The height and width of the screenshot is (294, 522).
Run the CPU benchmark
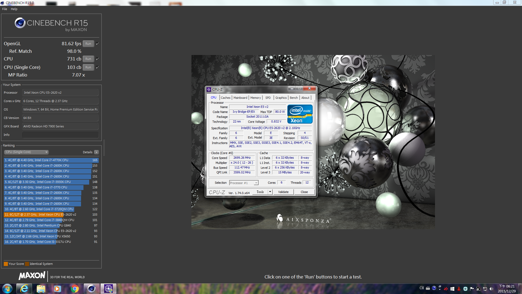88,59
